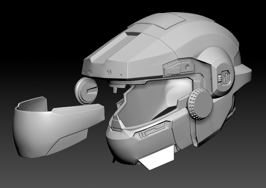266x188 pixels.
Task: Click the "99" marking on the brow
Action: point(109,72)
